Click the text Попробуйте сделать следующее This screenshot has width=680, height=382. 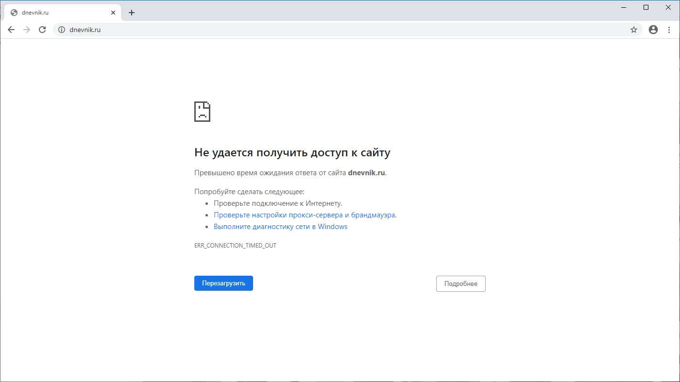[x=249, y=192]
